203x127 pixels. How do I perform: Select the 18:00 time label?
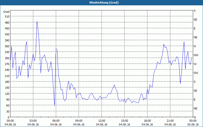click(x=147, y=121)
